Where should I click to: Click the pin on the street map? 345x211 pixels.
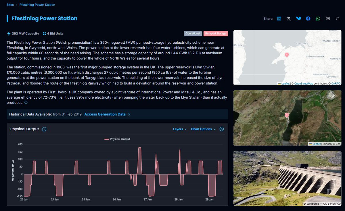[x=287, y=55]
